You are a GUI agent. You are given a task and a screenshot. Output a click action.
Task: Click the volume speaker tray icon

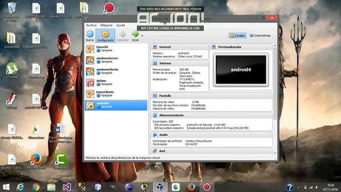point(317,187)
